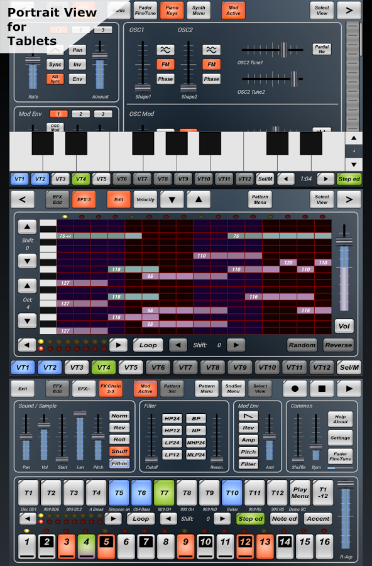The image size is (372, 566).
Task: Click the Vol button beside the piano roll
Action: coord(344,326)
